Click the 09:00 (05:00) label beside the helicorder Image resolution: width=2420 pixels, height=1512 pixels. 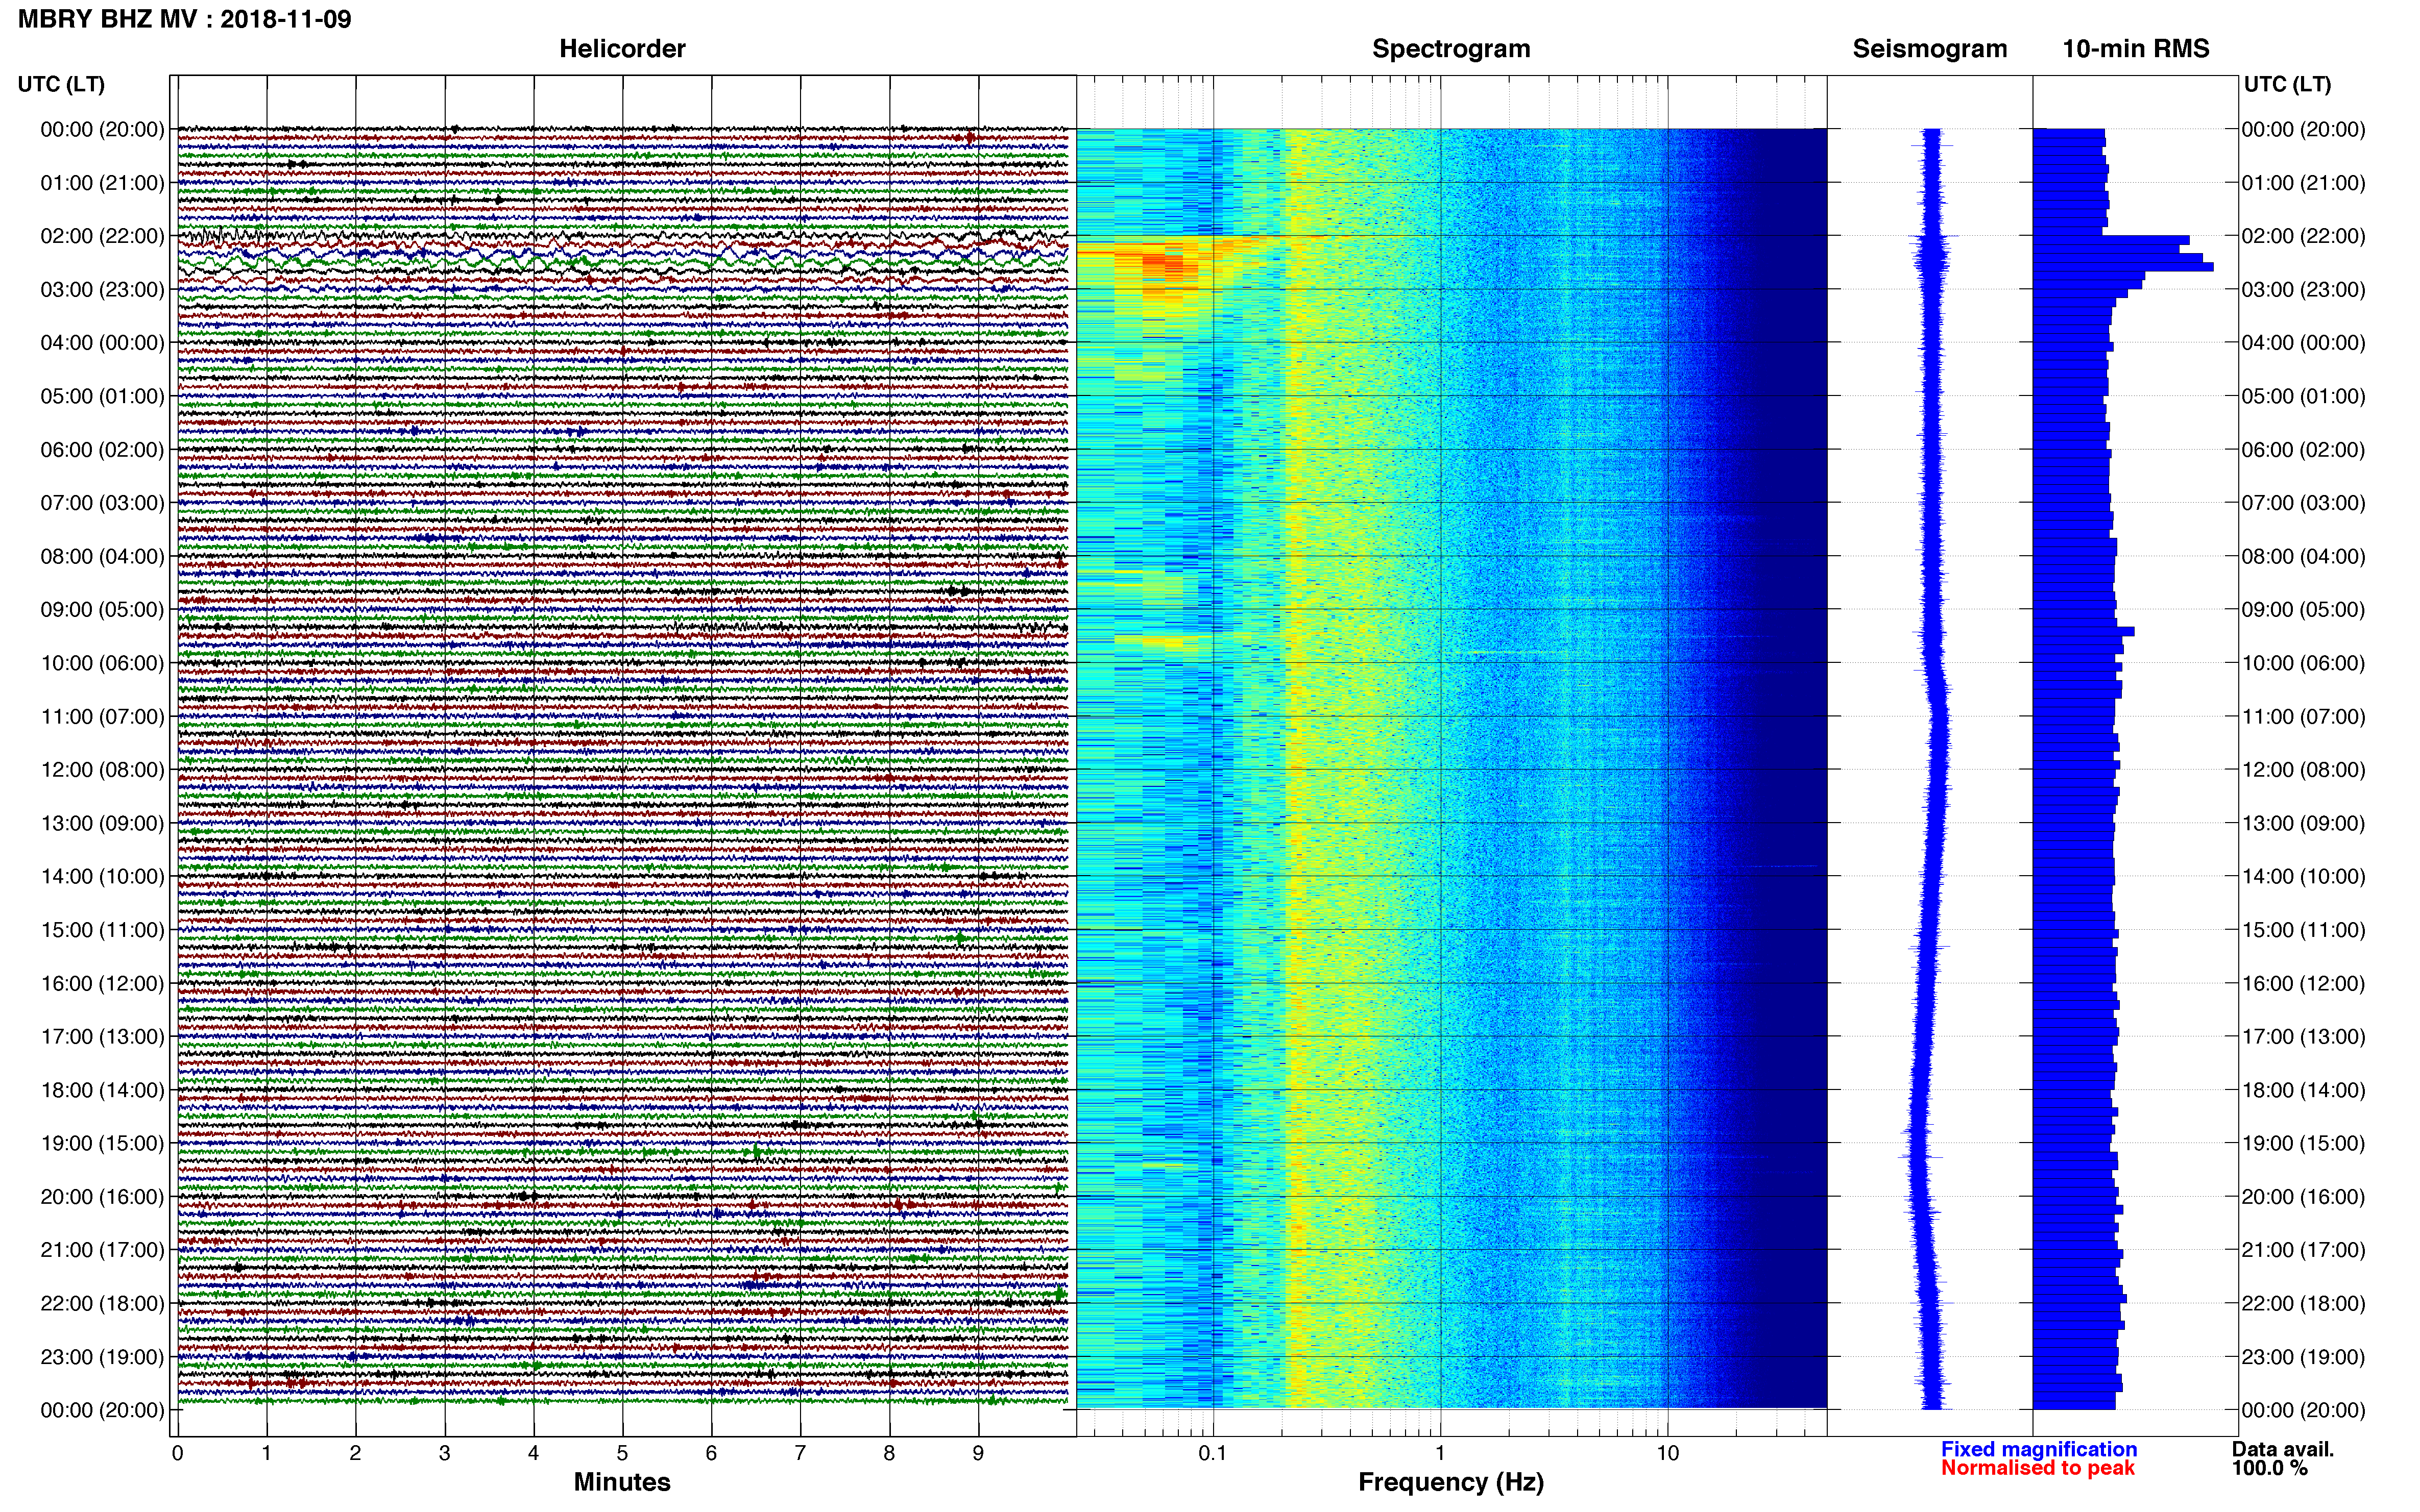point(102,610)
